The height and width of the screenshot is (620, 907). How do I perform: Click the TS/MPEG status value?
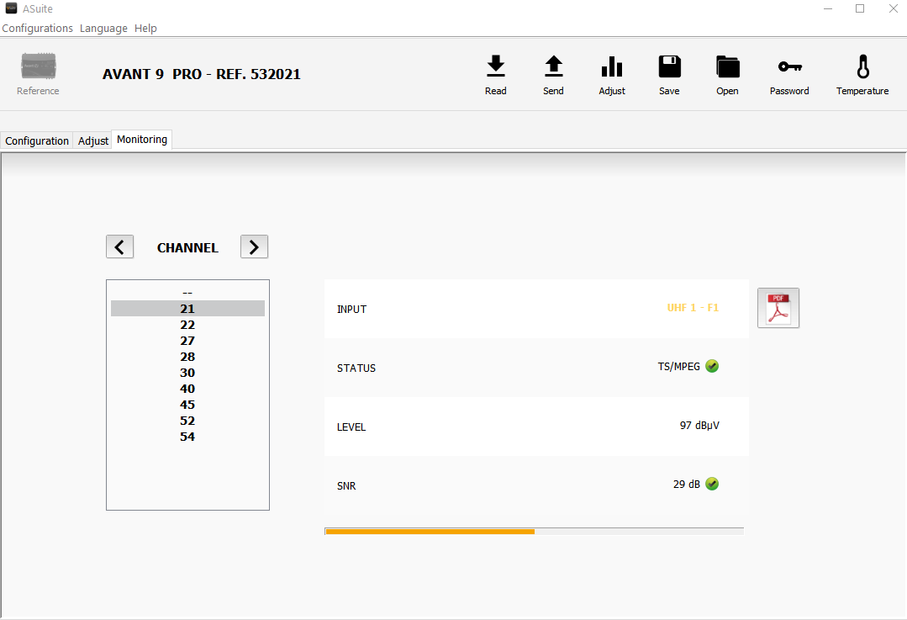pos(679,367)
